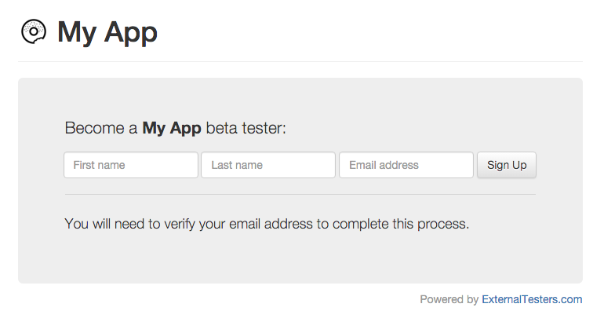Click the separator line under the page title
604x322 pixels.
300,61
